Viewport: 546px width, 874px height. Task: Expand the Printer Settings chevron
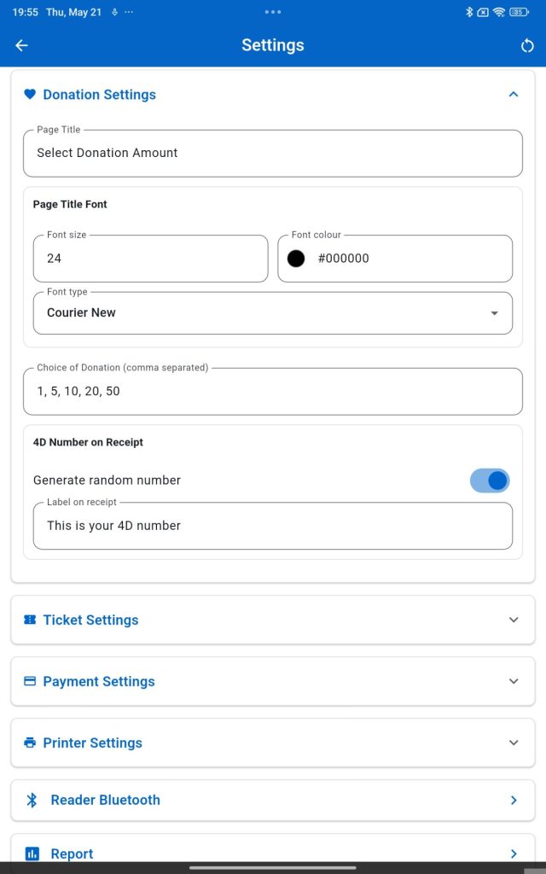pos(514,743)
